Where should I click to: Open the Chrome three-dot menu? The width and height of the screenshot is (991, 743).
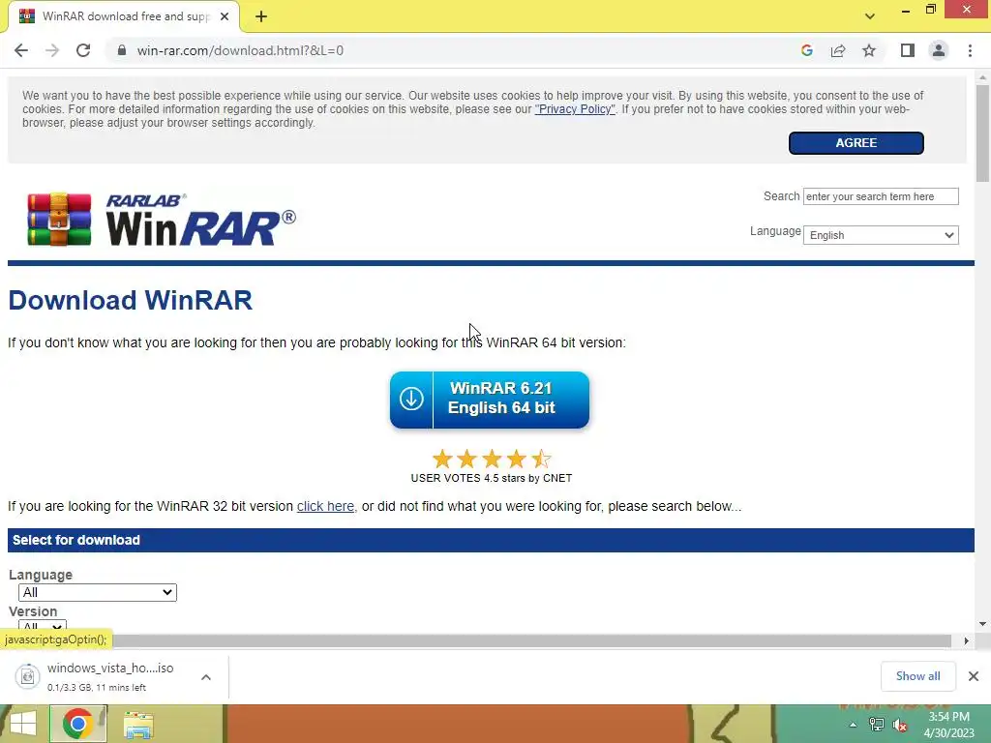click(970, 50)
